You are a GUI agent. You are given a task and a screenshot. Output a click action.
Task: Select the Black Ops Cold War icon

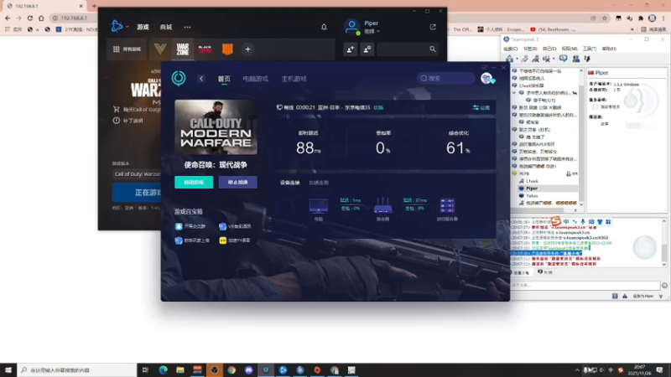click(205, 49)
